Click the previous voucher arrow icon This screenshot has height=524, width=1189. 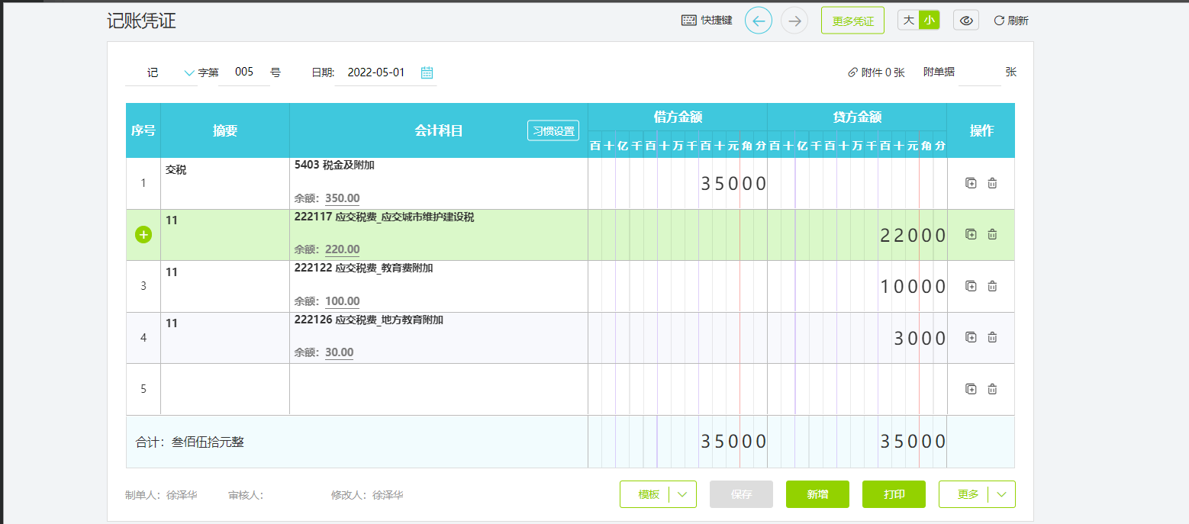pos(758,21)
